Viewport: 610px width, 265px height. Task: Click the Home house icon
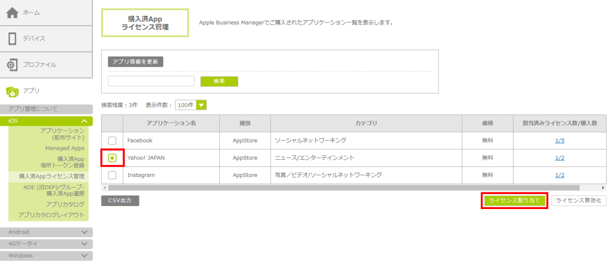pyautogui.click(x=12, y=13)
